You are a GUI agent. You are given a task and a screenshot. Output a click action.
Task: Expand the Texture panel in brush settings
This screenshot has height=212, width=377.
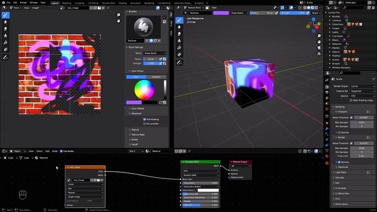click(135, 130)
